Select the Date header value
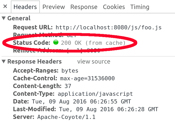Screen dimensions: 175x122 click(81, 102)
